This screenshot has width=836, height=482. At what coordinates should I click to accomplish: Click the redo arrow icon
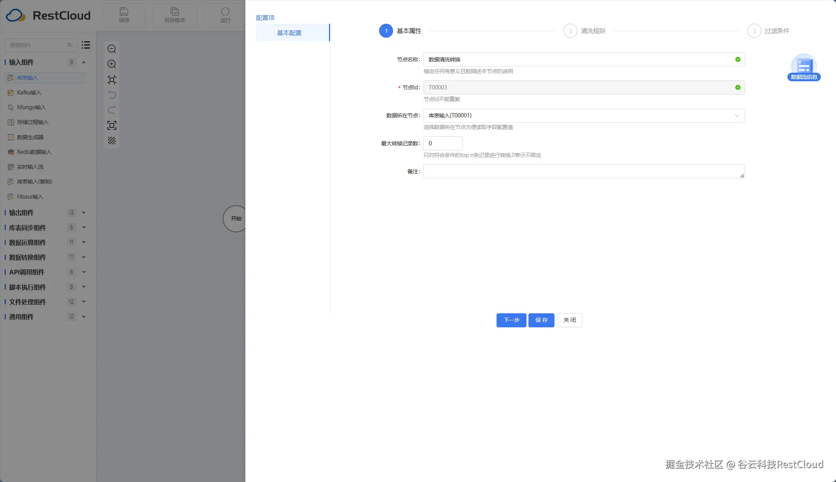pyautogui.click(x=112, y=110)
